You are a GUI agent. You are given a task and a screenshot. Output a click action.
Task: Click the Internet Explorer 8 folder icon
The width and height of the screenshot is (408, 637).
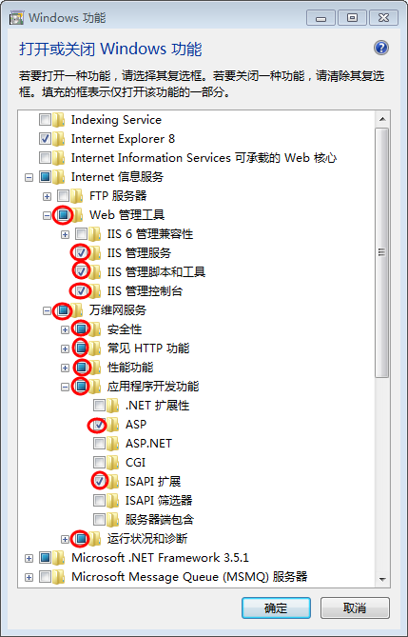pos(59,139)
